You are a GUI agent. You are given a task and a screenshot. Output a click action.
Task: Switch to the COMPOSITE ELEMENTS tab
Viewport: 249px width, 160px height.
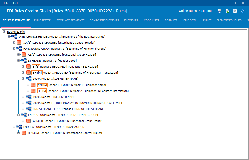(104, 20)
